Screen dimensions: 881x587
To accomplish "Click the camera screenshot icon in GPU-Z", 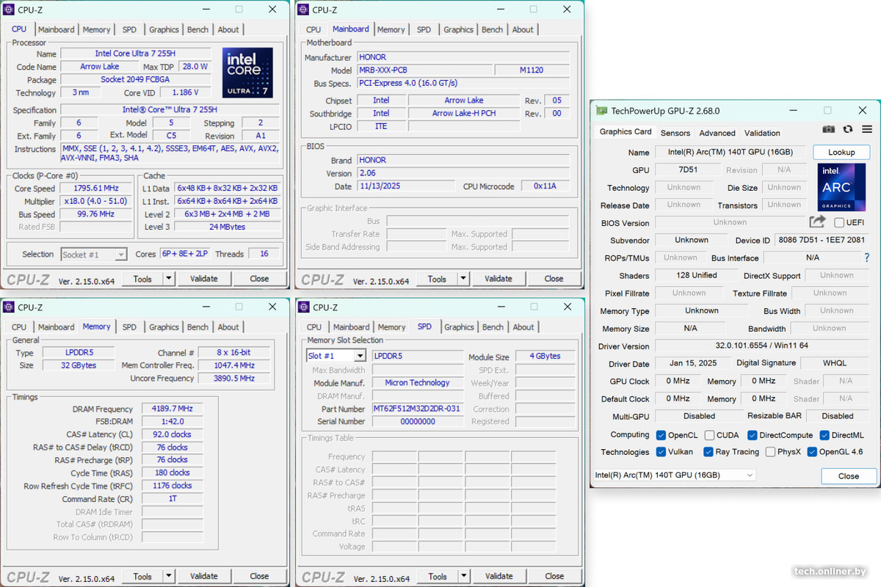I will coord(828,128).
